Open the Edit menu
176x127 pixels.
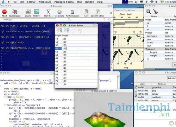click(22, 2)
